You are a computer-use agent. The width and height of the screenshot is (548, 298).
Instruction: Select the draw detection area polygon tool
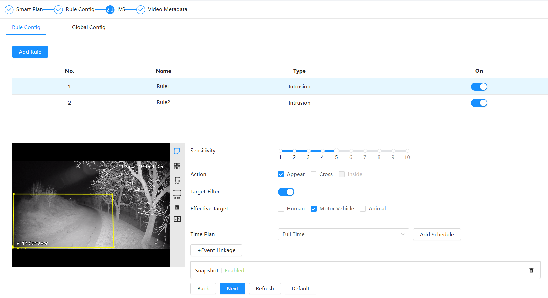pyautogui.click(x=177, y=151)
